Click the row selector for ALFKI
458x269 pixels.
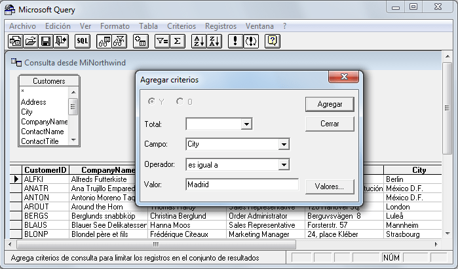point(16,179)
